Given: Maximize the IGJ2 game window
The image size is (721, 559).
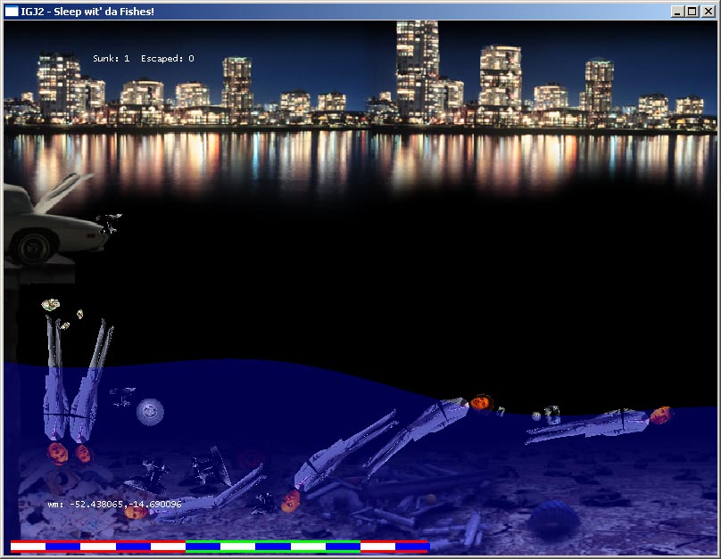Looking at the screenshot, I should 692,12.
